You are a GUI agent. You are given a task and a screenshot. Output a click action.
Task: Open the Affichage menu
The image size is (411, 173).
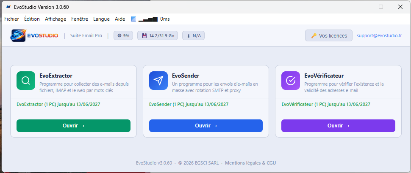[x=56, y=19]
